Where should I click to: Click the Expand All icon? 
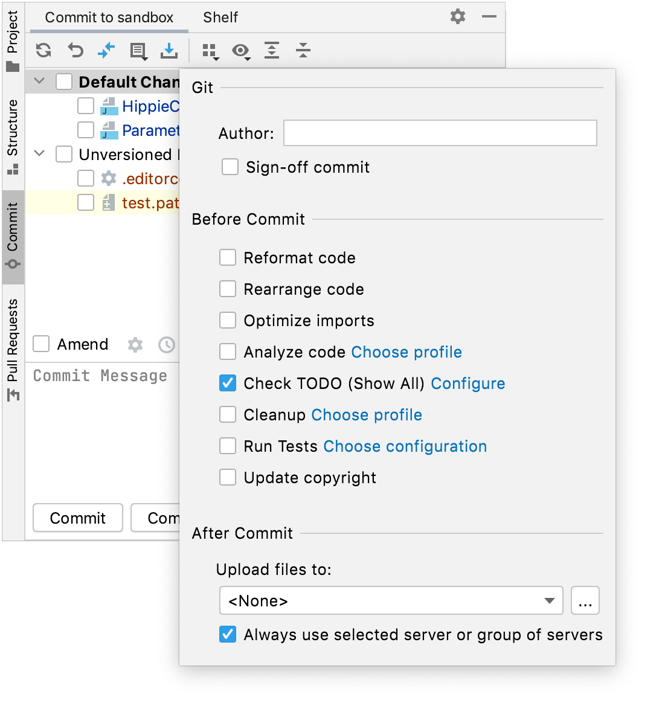272,51
